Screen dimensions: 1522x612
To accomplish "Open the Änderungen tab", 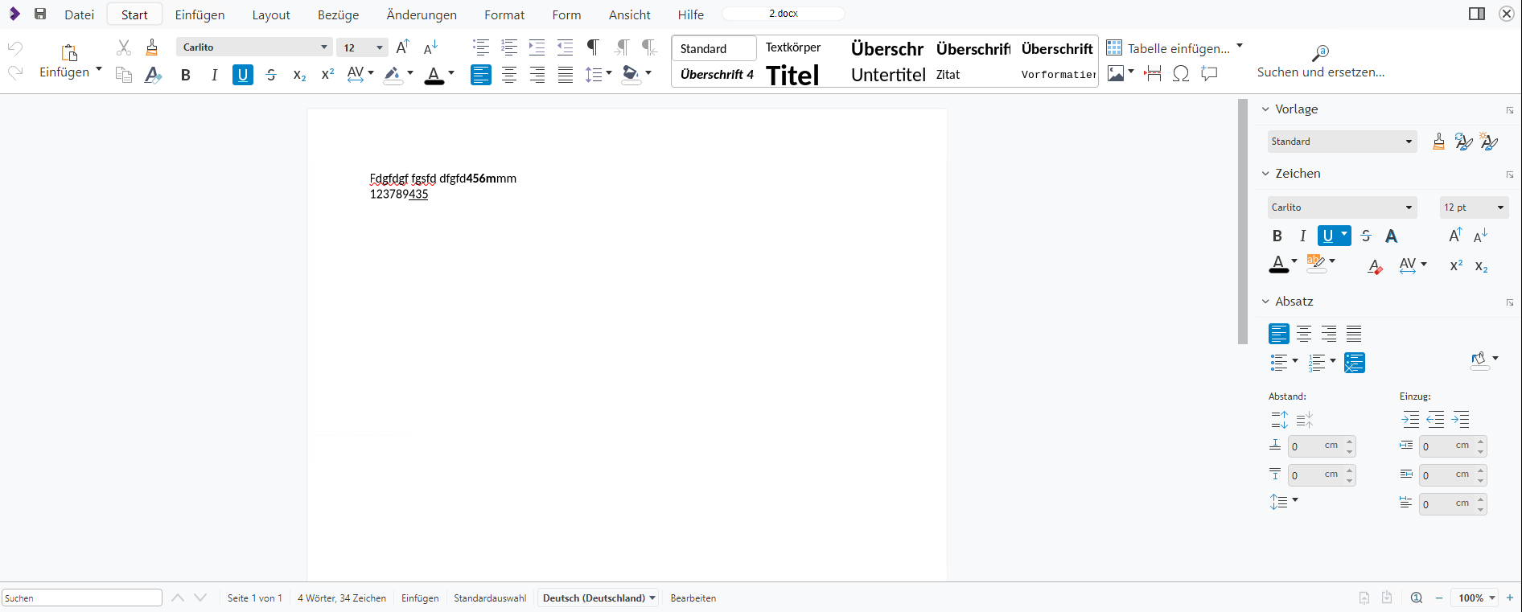I will 422,14.
